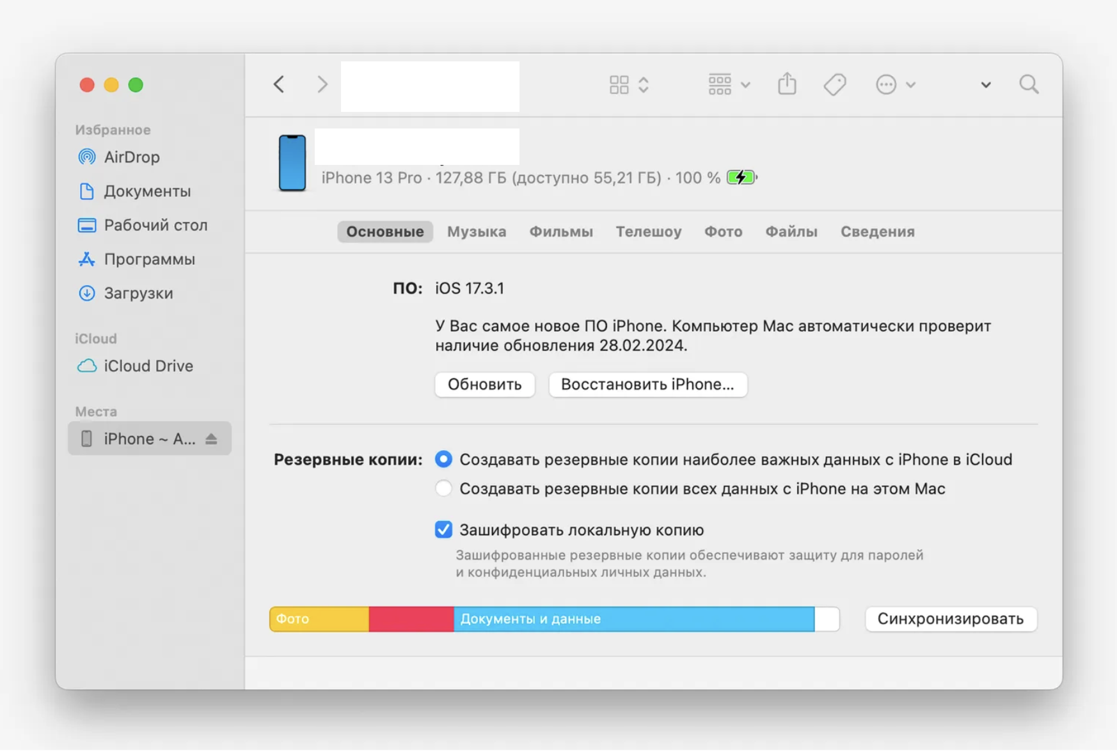1117x753 pixels.
Task: Switch to the Основные tab
Action: click(385, 231)
